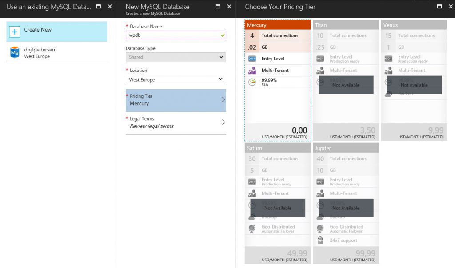Click Jupiter 24x7 support label
The image size is (455, 268).
[x=343, y=240]
